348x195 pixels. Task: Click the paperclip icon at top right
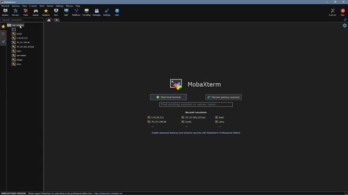click(345, 19)
